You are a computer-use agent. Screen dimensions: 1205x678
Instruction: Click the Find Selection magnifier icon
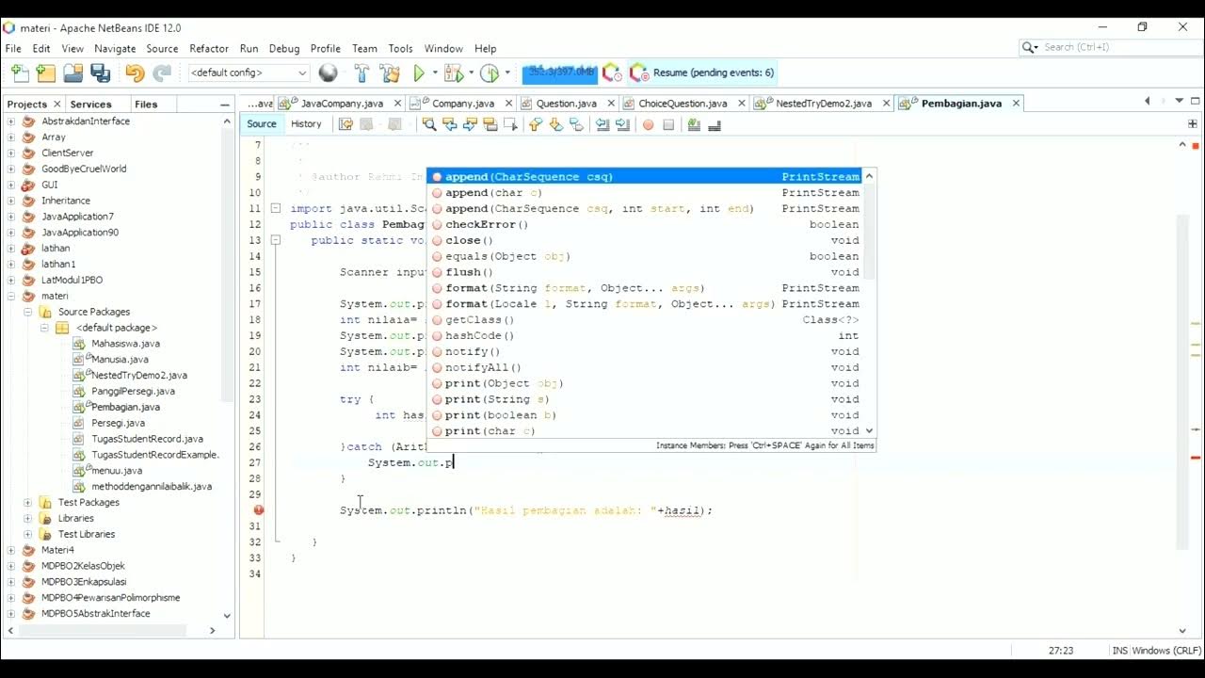(429, 124)
